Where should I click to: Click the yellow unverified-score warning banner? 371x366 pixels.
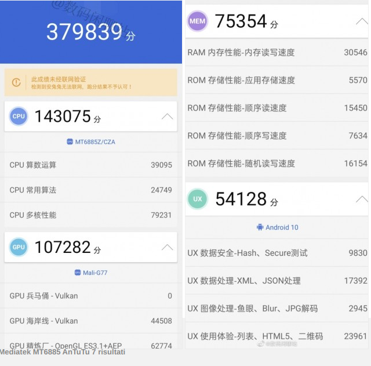[x=91, y=82]
